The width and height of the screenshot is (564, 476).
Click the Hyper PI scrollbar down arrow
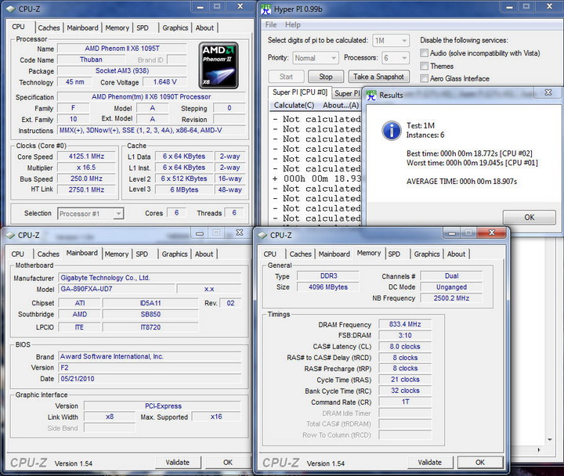(x=550, y=439)
